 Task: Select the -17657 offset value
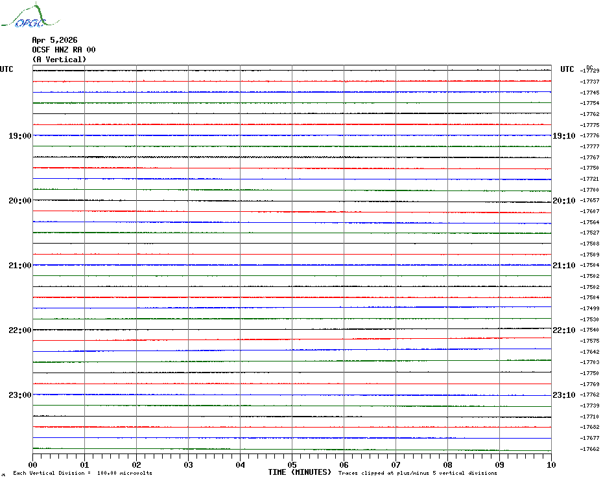[590, 201]
